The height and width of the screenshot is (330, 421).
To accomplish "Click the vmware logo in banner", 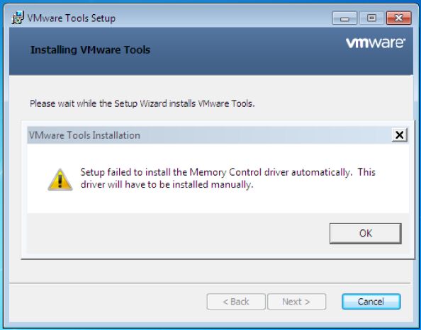I will [x=376, y=43].
